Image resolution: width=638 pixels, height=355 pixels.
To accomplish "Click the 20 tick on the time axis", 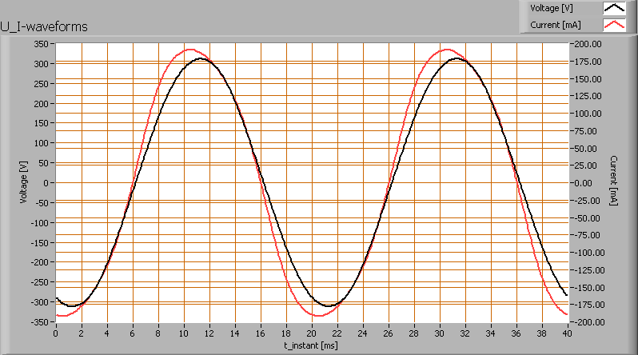I will point(311,333).
